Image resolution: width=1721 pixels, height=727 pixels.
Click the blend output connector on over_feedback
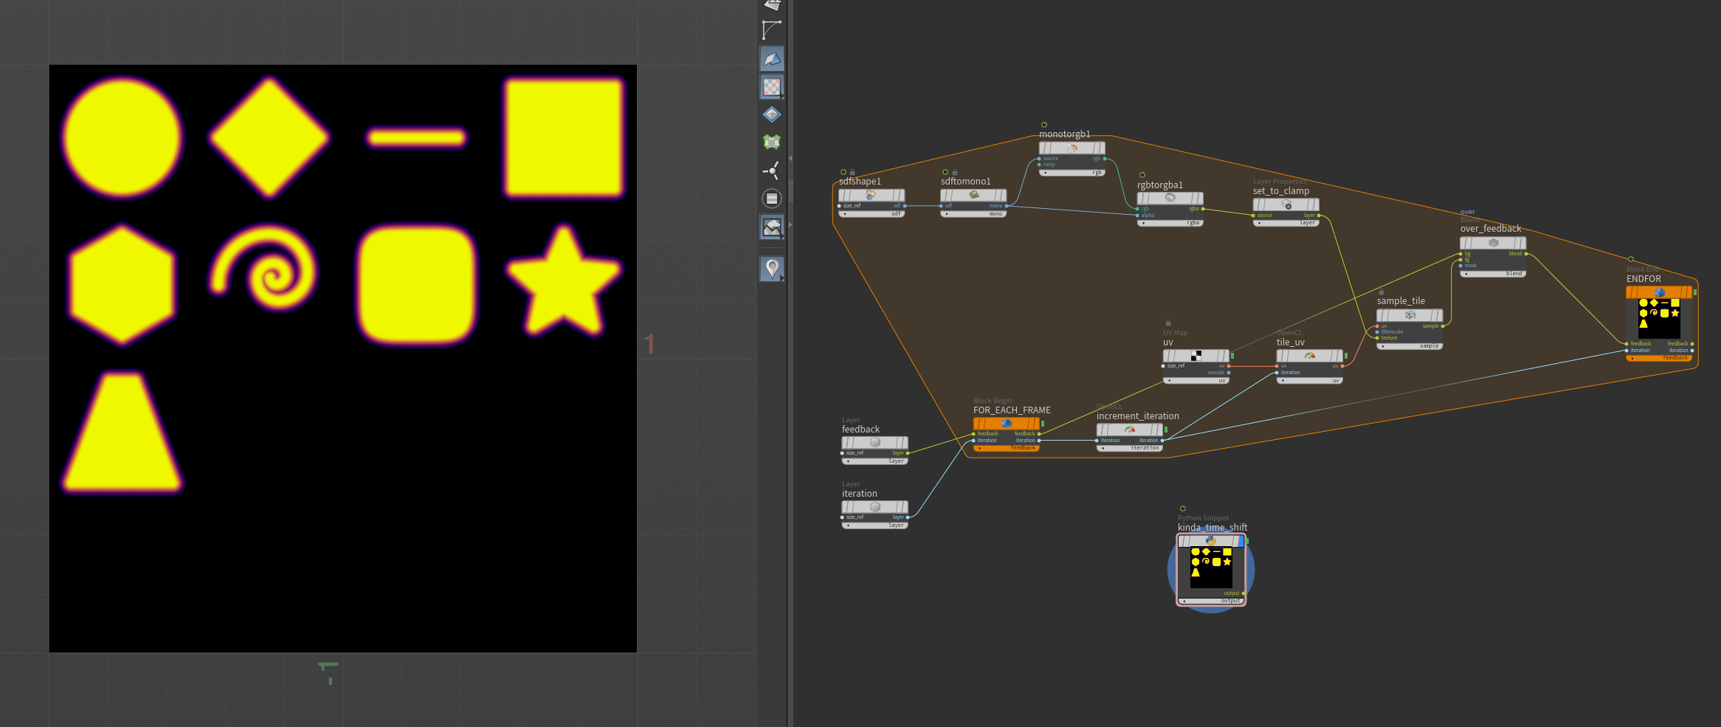click(x=1526, y=254)
